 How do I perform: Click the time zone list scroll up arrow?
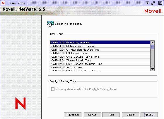[x=153, y=42]
